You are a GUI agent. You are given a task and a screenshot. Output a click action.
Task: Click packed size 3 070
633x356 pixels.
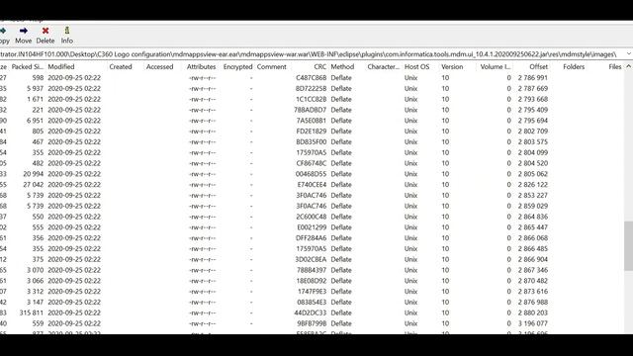coord(36,270)
